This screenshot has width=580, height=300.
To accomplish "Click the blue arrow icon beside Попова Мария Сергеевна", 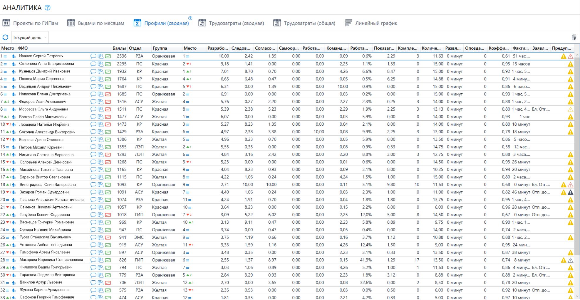I will click(x=14, y=79).
